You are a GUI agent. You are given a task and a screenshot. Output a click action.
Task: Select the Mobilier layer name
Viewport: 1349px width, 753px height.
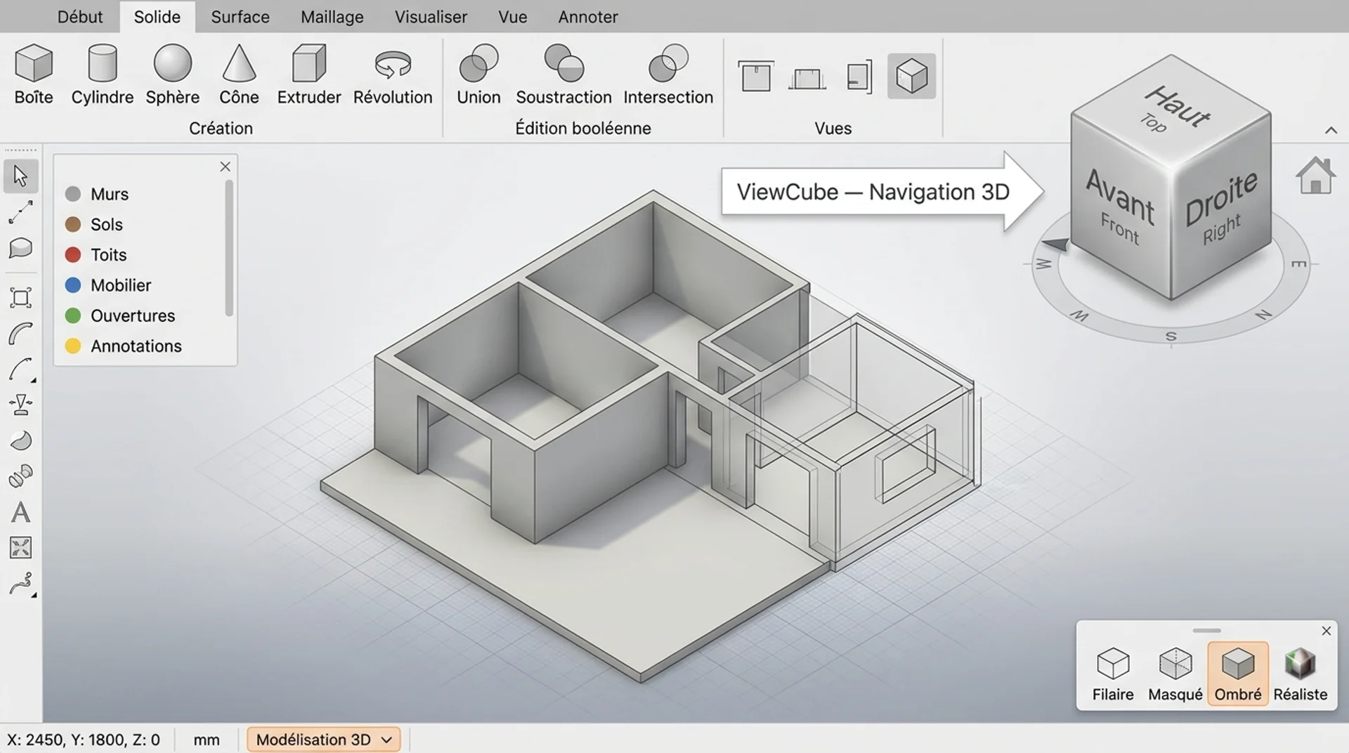tap(121, 285)
